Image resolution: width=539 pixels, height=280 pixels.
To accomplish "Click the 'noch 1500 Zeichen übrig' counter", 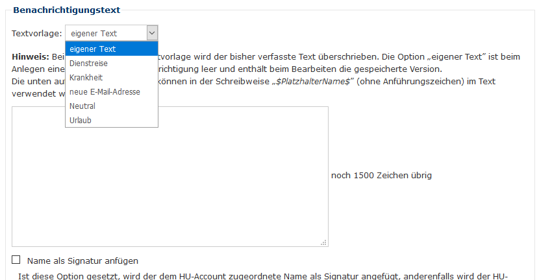I will pyautogui.click(x=381, y=176).
